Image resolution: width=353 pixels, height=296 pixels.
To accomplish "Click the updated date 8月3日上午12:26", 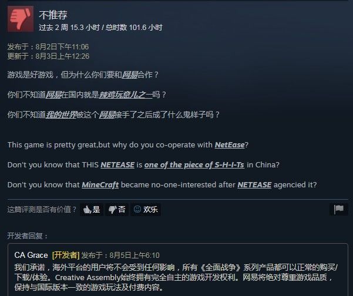I will pos(62,56).
